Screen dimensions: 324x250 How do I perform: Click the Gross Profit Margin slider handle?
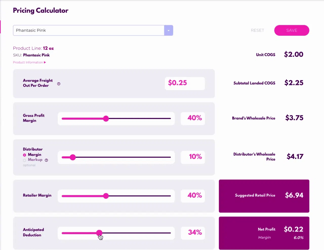pos(106,118)
